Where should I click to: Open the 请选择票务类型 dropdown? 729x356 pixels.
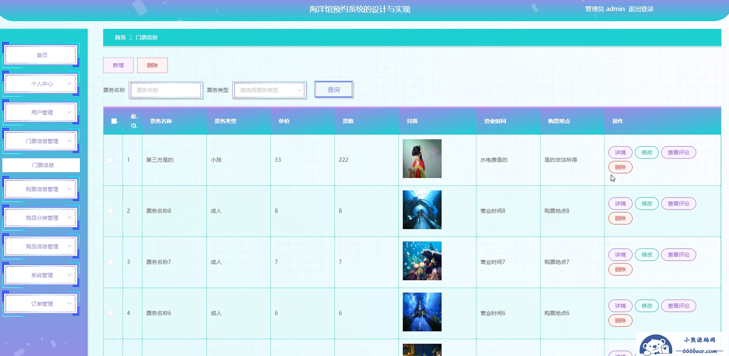(x=269, y=90)
